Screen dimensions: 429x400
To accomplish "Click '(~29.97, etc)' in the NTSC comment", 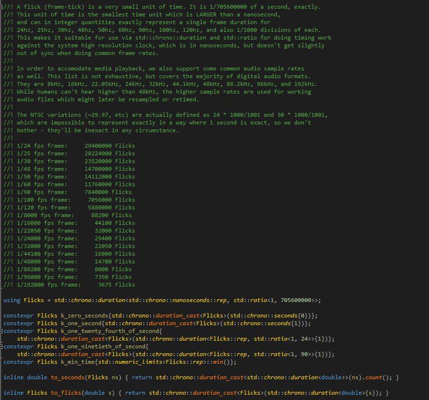I will [106, 115].
